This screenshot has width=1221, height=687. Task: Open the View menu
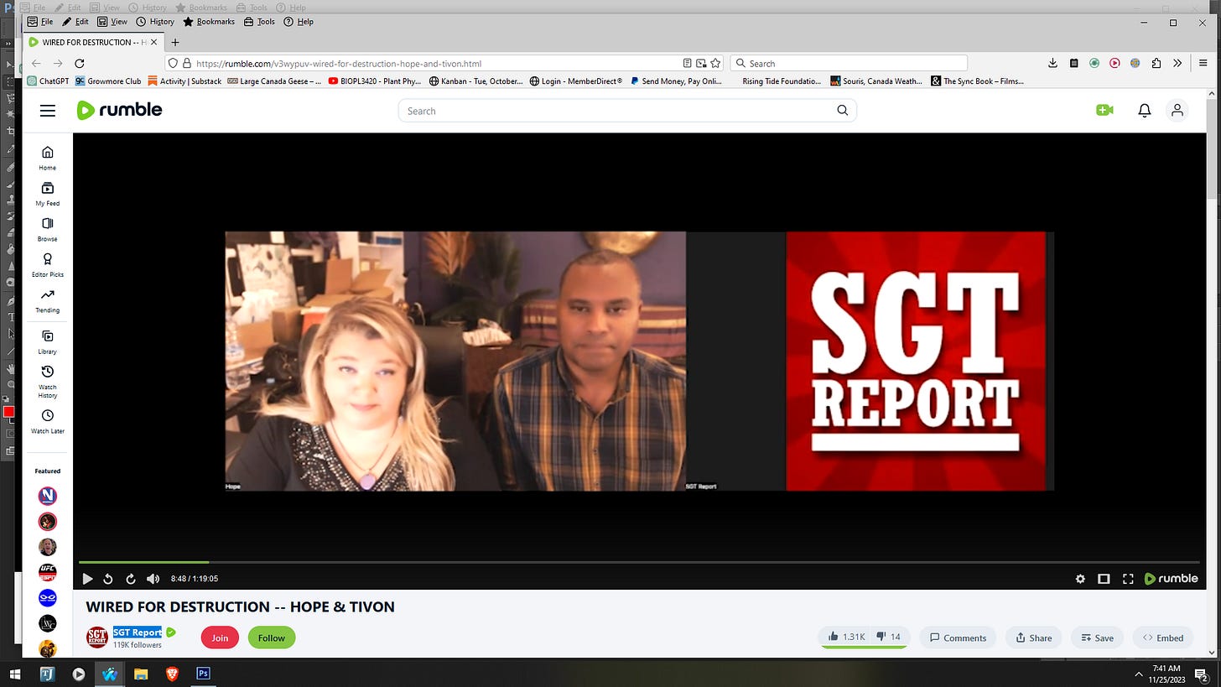pyautogui.click(x=112, y=22)
